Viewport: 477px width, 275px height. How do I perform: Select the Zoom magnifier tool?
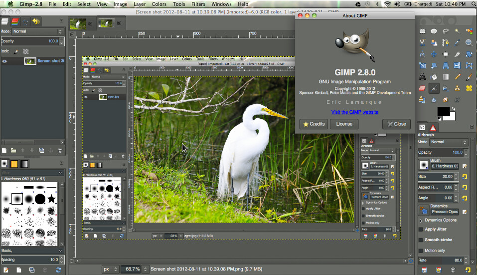point(469,42)
